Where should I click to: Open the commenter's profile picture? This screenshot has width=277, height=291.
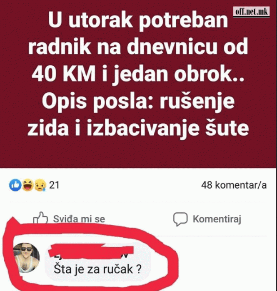pyautogui.click(x=26, y=258)
